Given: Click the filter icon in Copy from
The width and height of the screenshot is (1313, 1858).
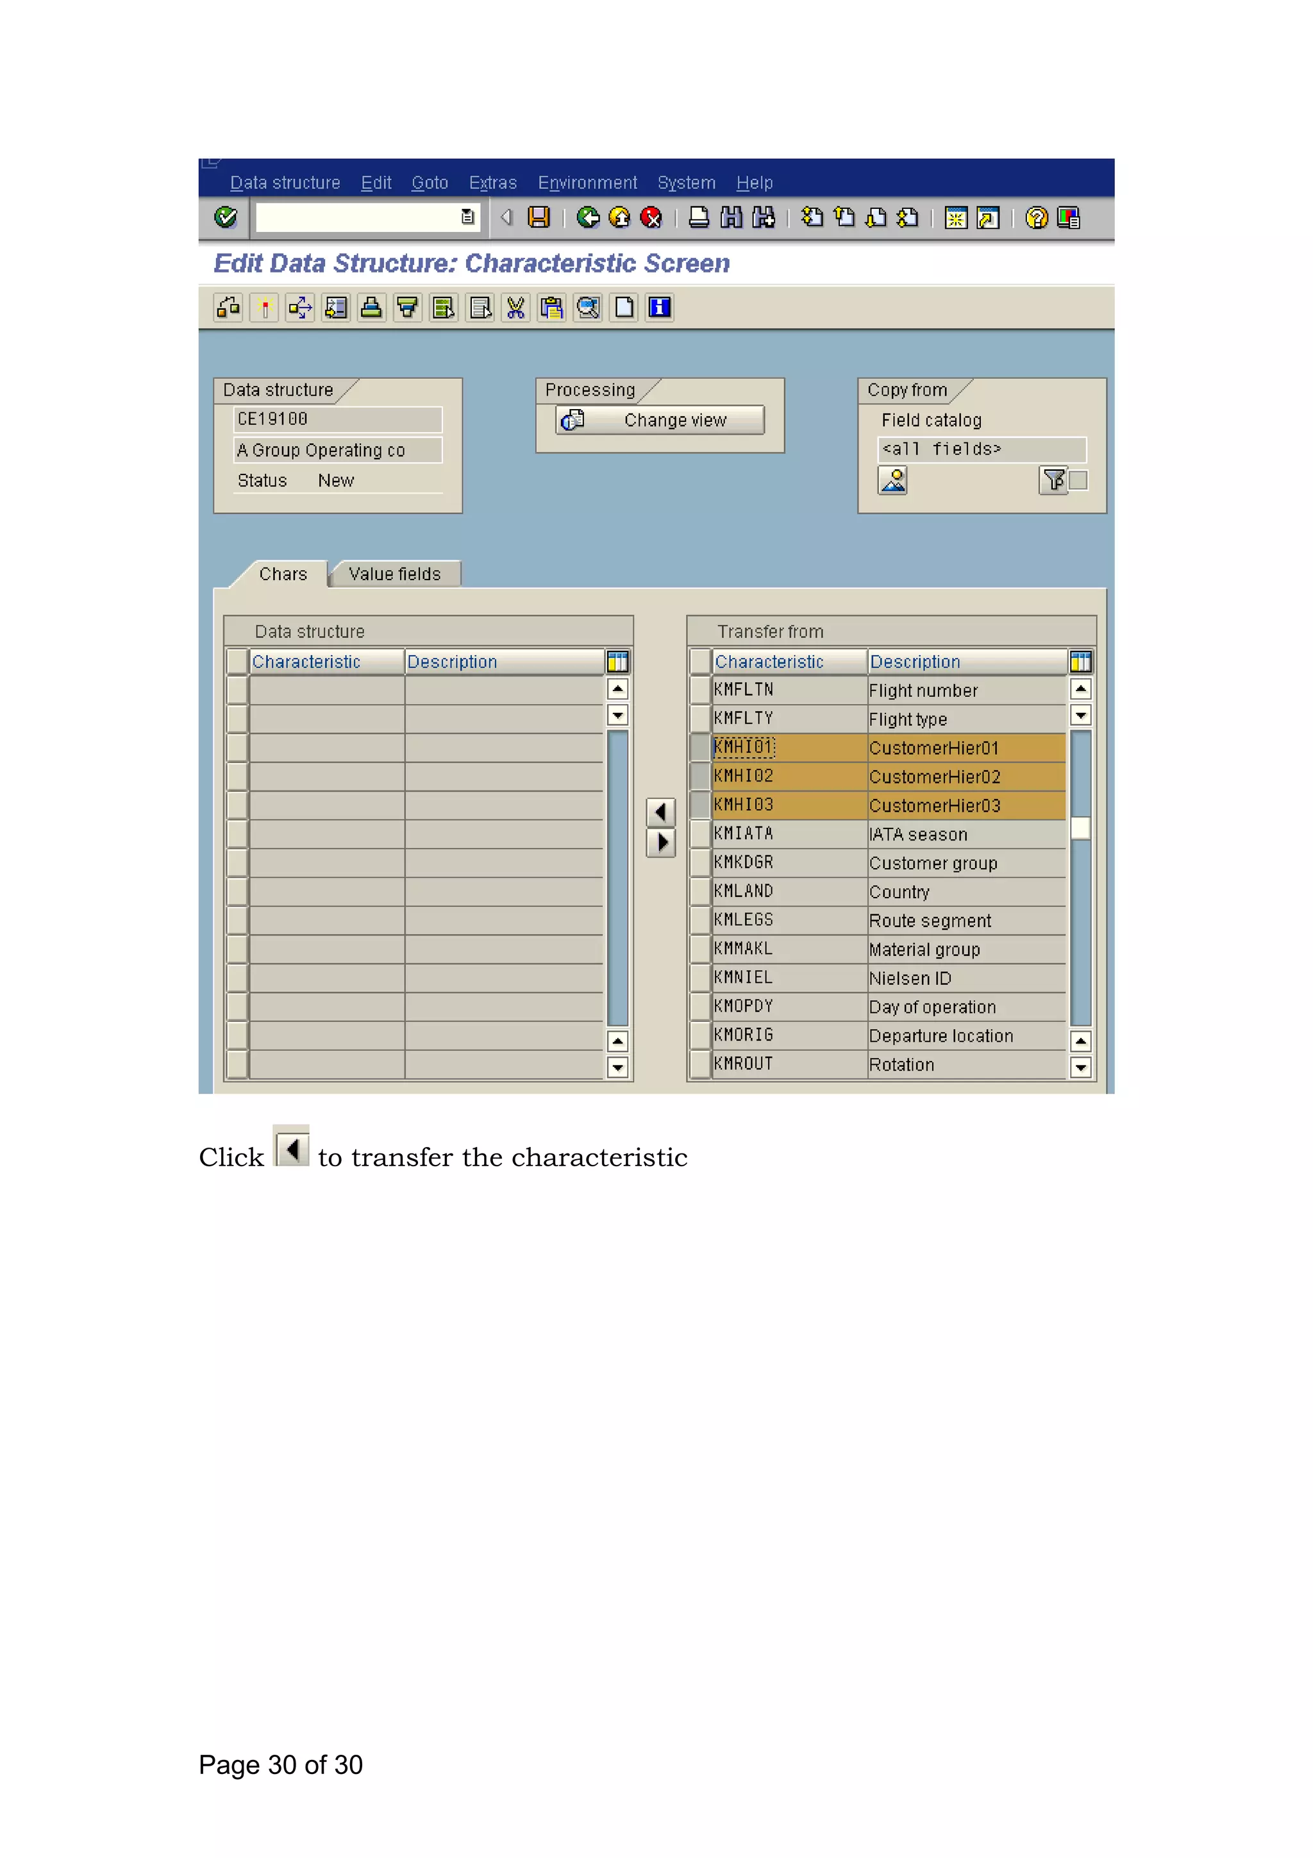Looking at the screenshot, I should tap(1053, 481).
